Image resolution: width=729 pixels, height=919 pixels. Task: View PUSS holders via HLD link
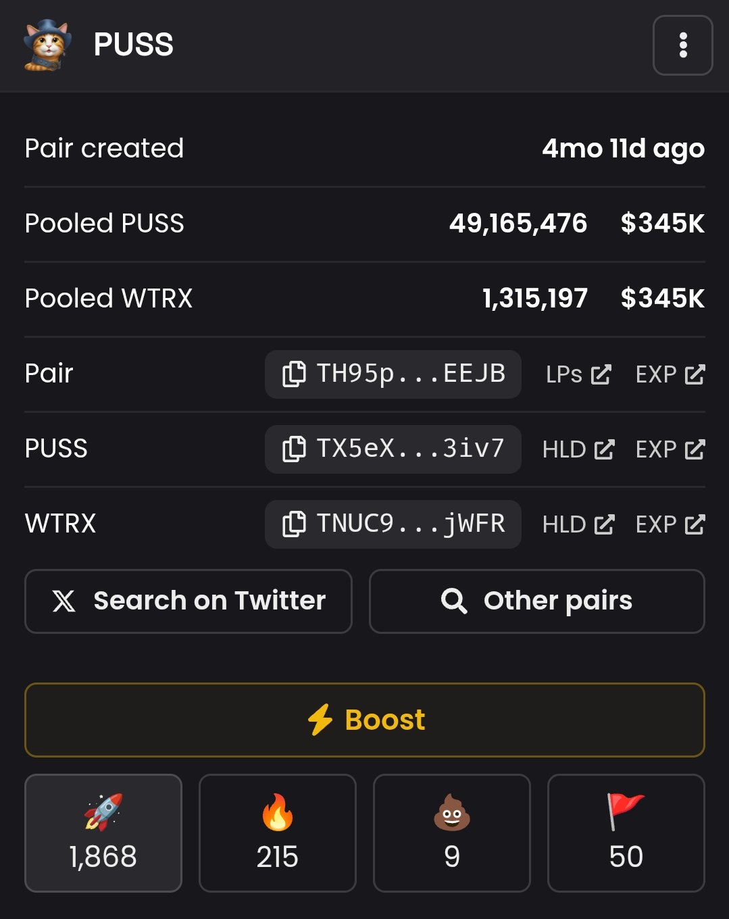coord(578,449)
